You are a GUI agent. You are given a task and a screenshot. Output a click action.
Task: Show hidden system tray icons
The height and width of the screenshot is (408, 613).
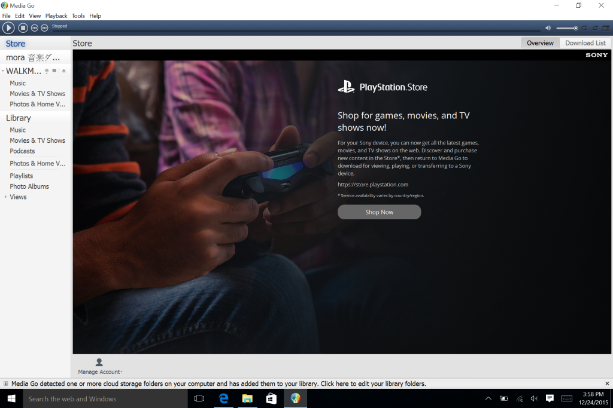point(488,398)
